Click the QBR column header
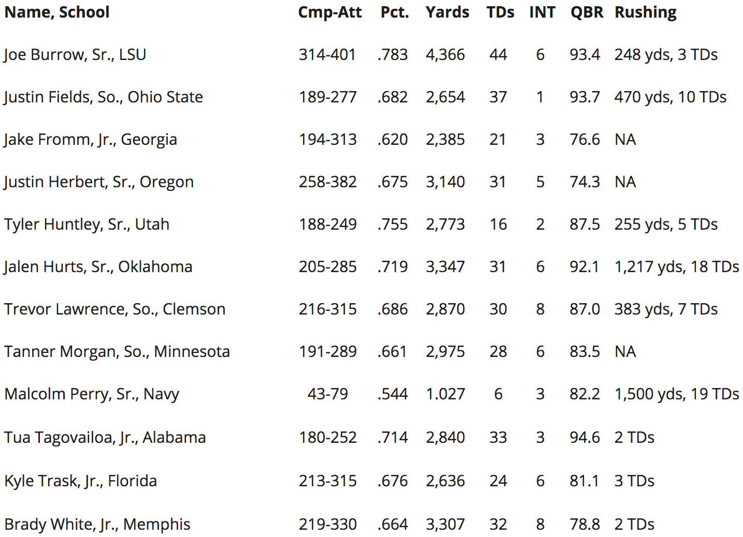Viewport: 743px width, 537px height. pyautogui.click(x=587, y=12)
